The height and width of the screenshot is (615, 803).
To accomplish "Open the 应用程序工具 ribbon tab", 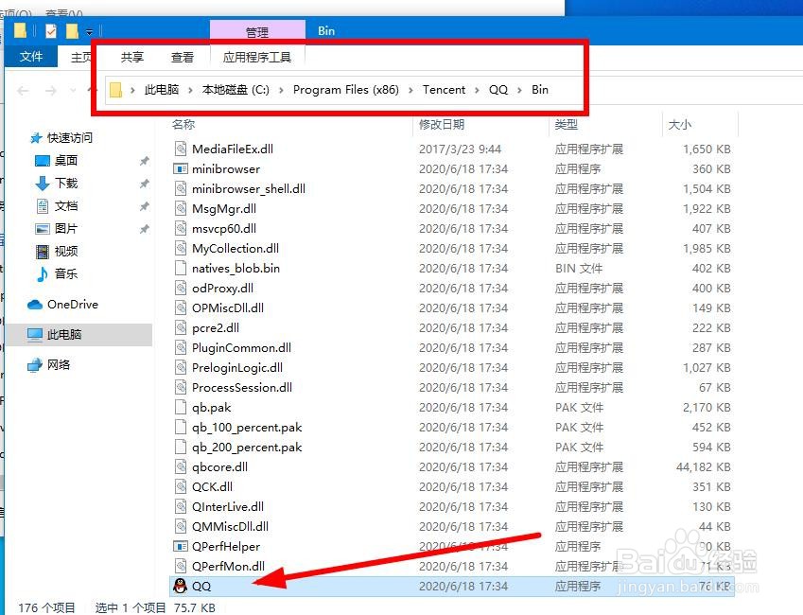I will [257, 57].
